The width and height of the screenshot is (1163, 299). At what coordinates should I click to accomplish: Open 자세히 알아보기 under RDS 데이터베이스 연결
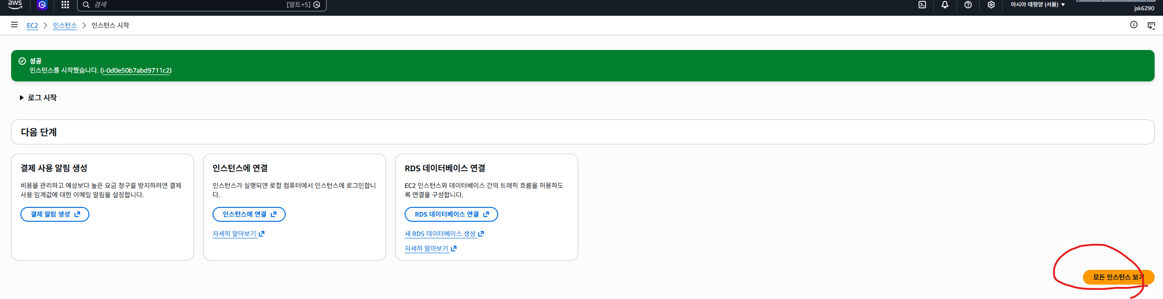431,249
